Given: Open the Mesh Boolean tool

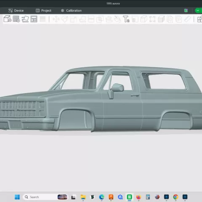Looking at the screenshot, I should click(x=100, y=19).
